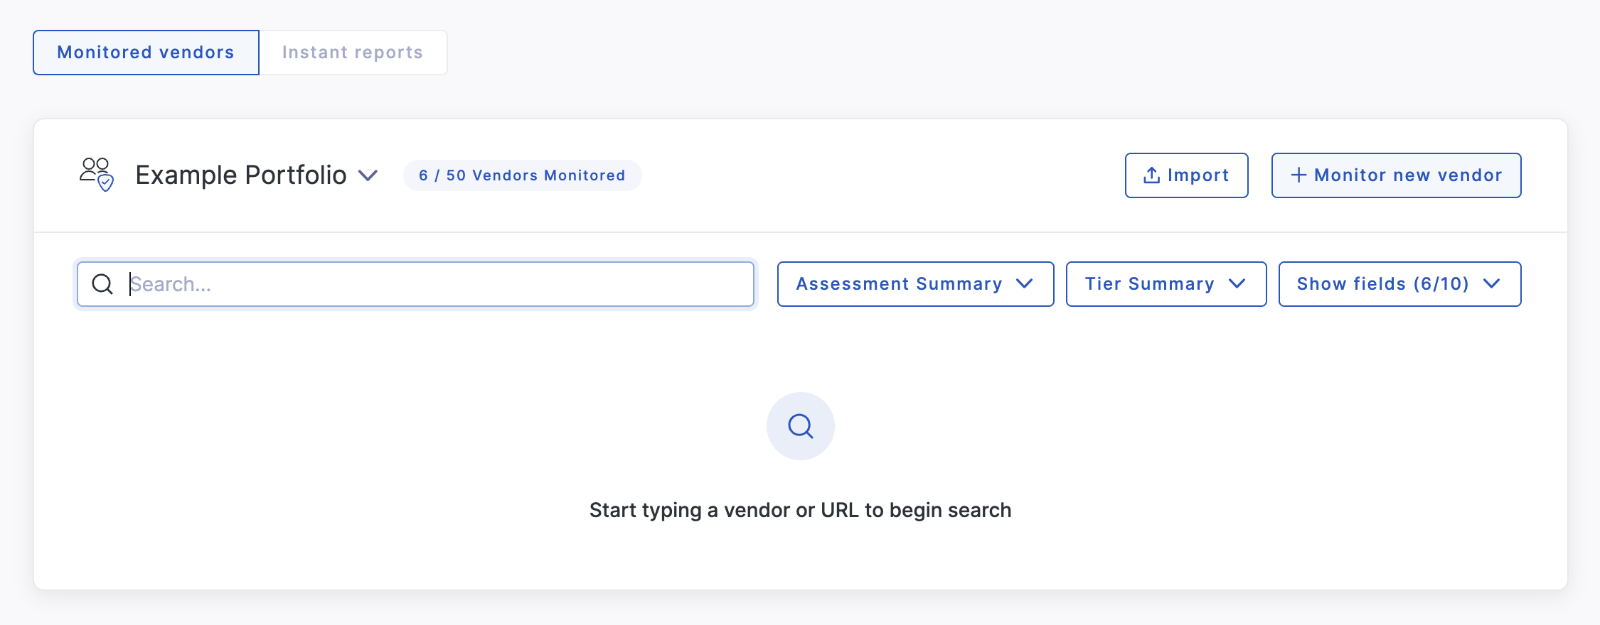Click the Show fields chevron arrow
The image size is (1600, 625).
(x=1492, y=283)
